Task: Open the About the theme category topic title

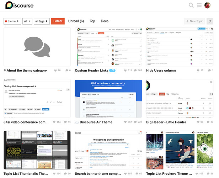Action: tap(27, 70)
